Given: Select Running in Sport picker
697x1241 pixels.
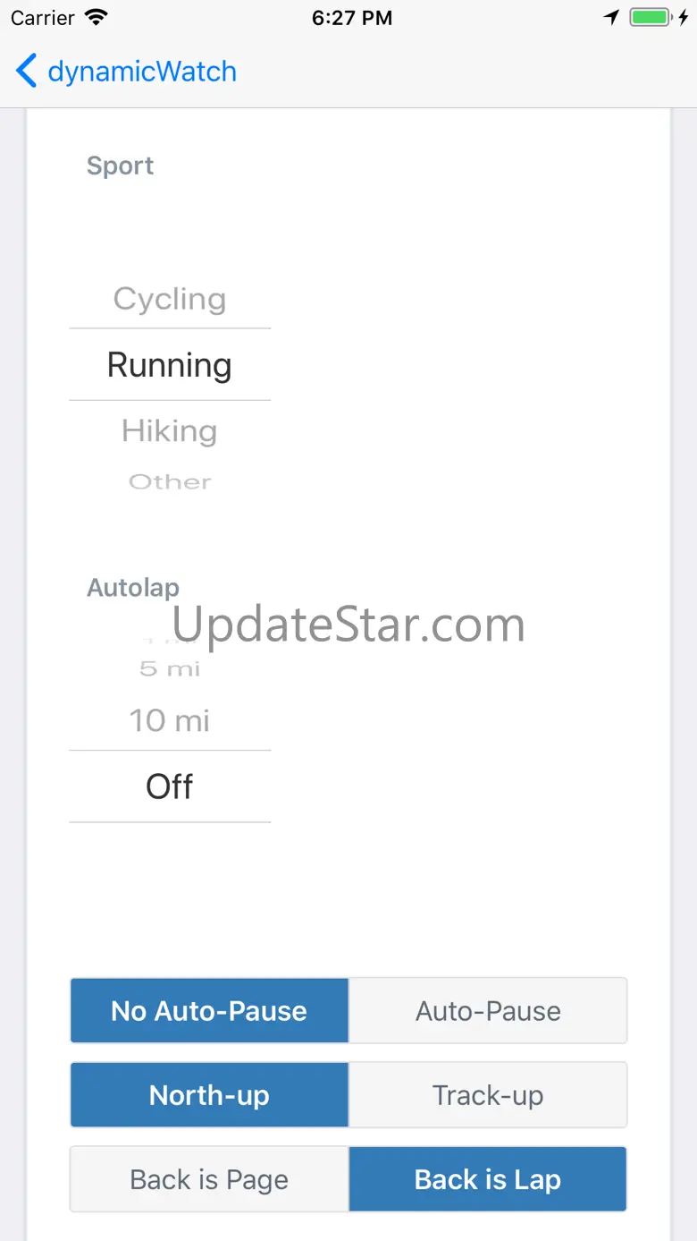Looking at the screenshot, I should click(170, 365).
